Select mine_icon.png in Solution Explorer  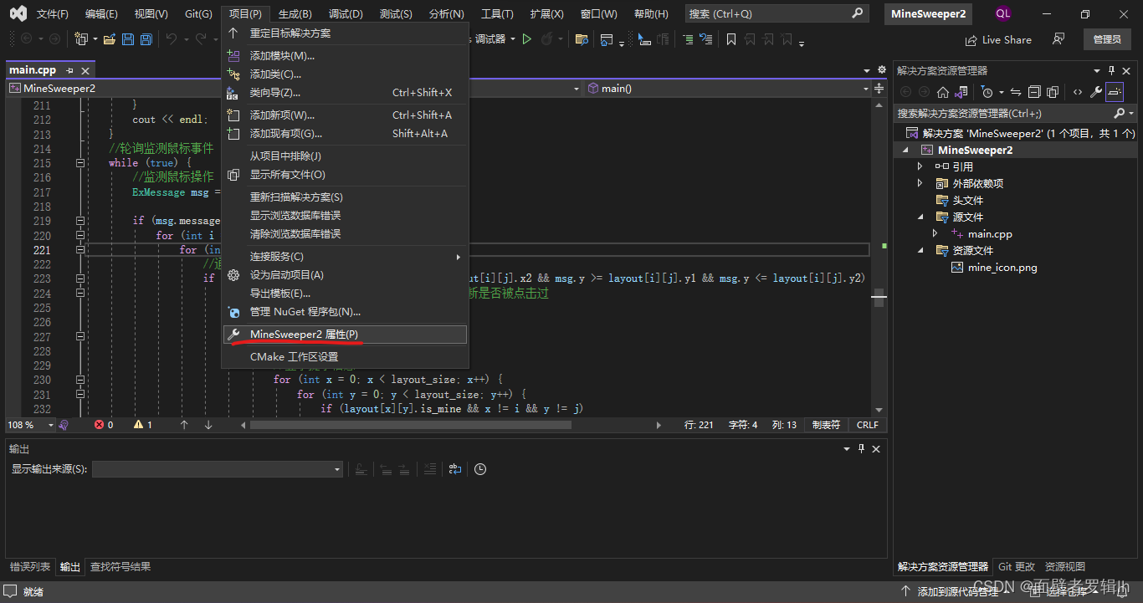pos(1002,268)
